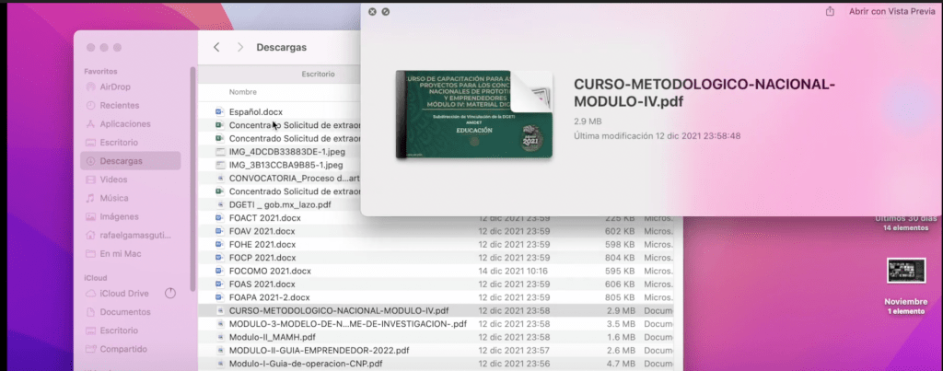This screenshot has height=371, width=943.
Task: Select Vídeos in the sidebar
Action: pyautogui.click(x=113, y=180)
